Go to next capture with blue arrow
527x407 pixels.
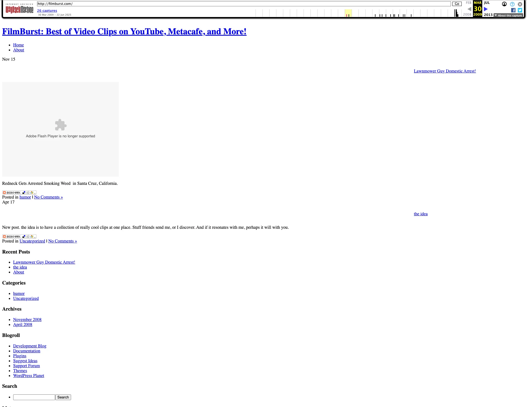(486, 9)
